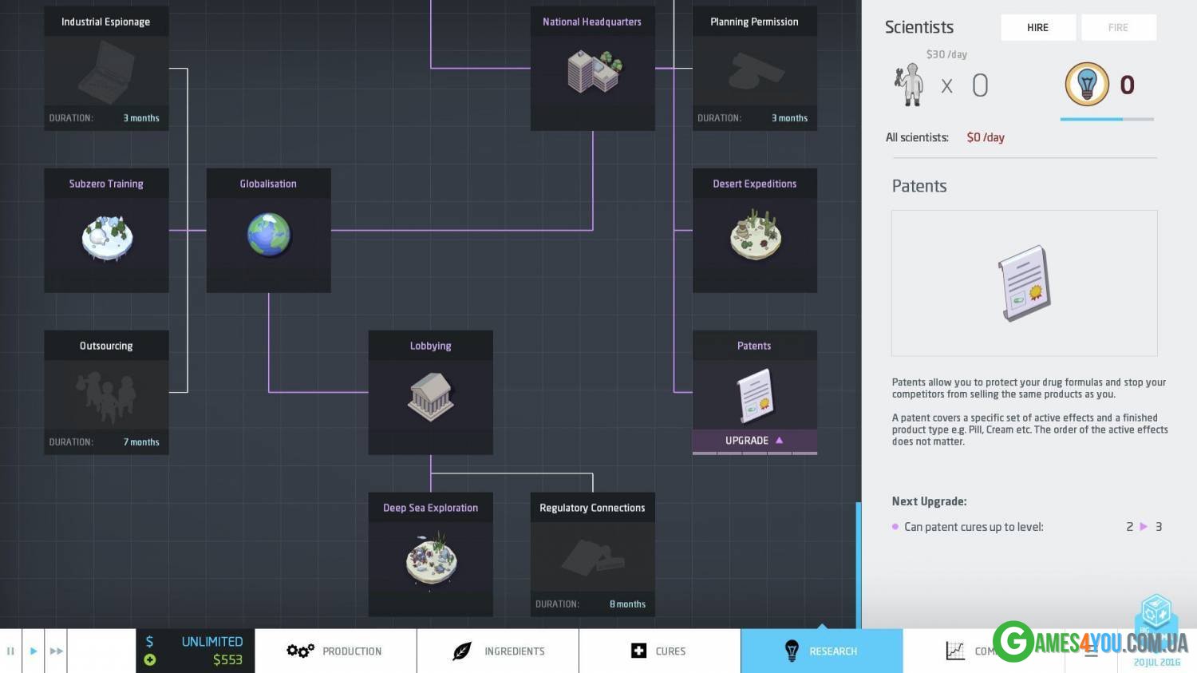
Task: Click the large Patents preview image
Action: [1024, 283]
